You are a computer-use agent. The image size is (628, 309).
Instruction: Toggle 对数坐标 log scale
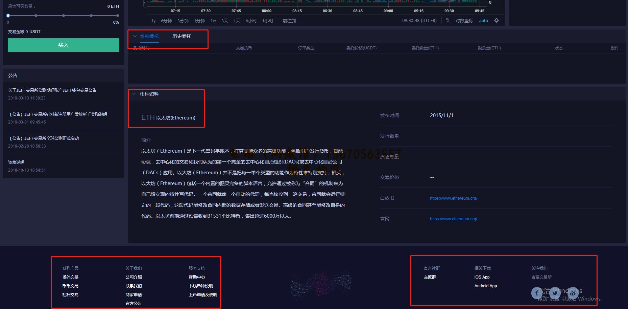[x=464, y=21]
